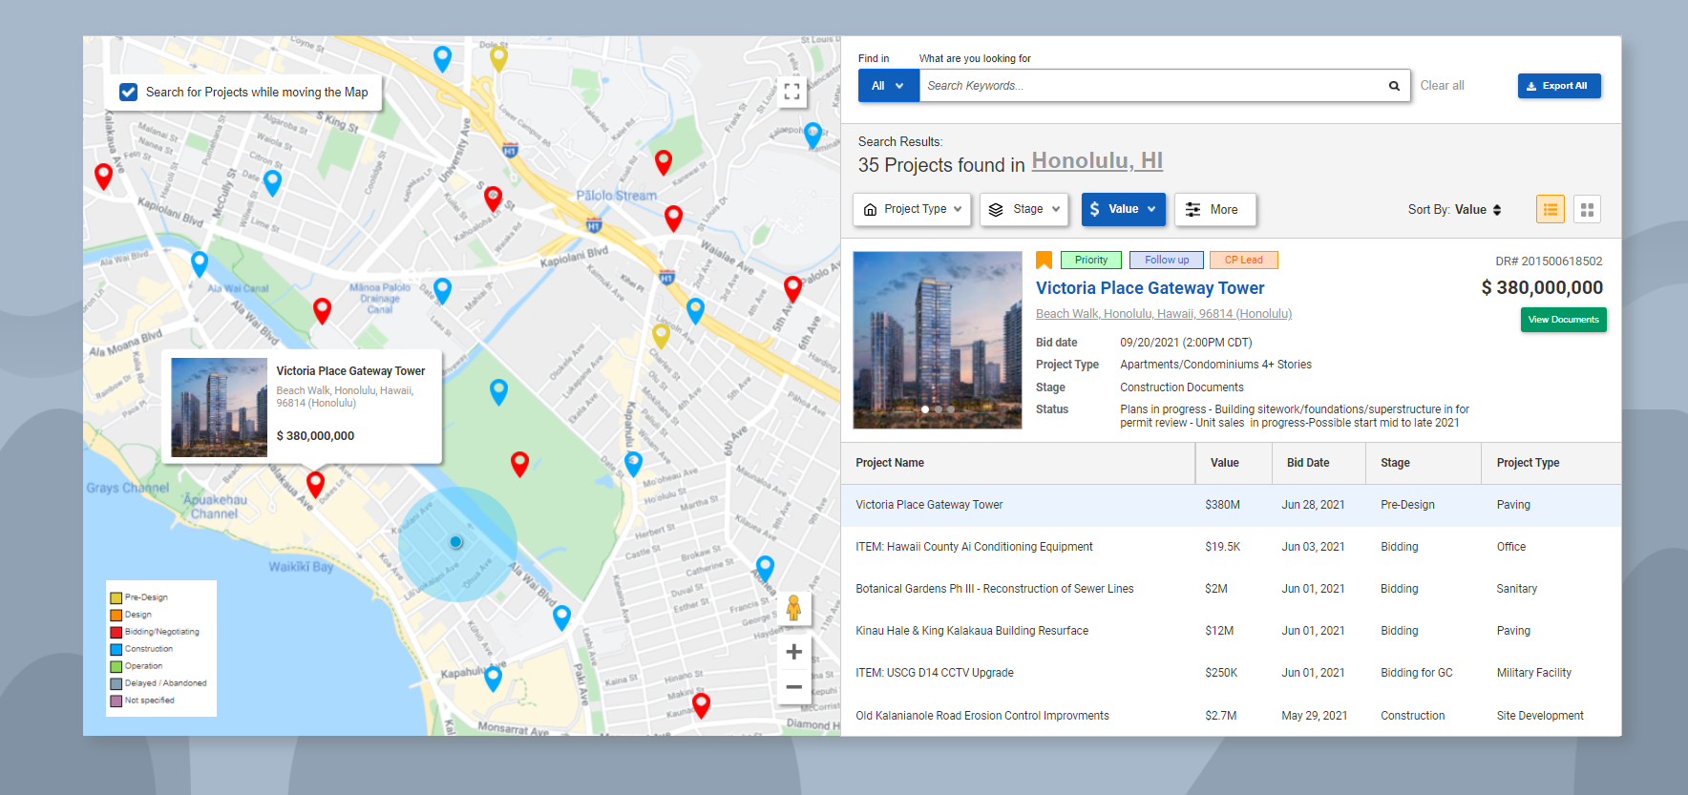The image size is (1688, 795).
Task: Click the red pin near Kalakaua Ave left edge
Action: click(x=103, y=177)
